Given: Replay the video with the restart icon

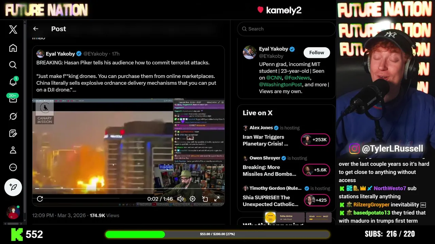Looking at the screenshot, I should click(x=40, y=199).
